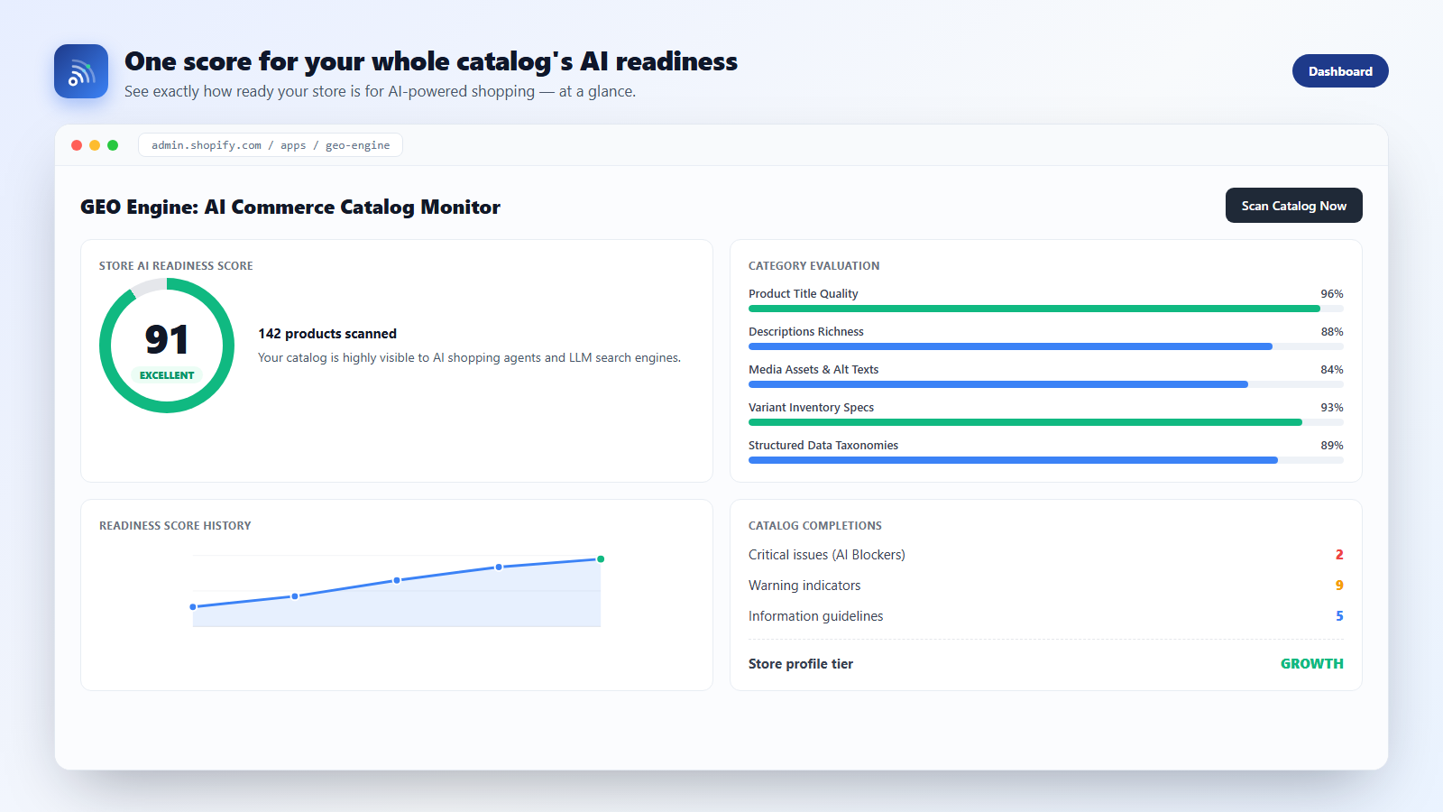Click the Descriptions Richness progress bar
1443x812 pixels.
coord(1046,346)
